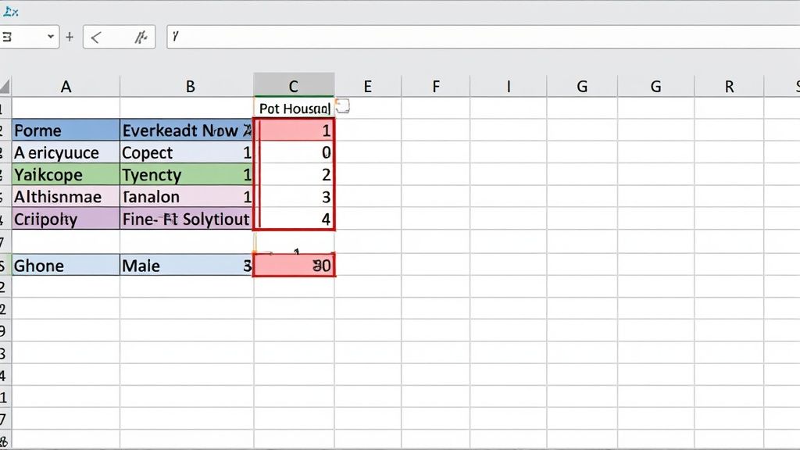Click the cell containing Ghone
The height and width of the screenshot is (450, 800).
click(66, 265)
